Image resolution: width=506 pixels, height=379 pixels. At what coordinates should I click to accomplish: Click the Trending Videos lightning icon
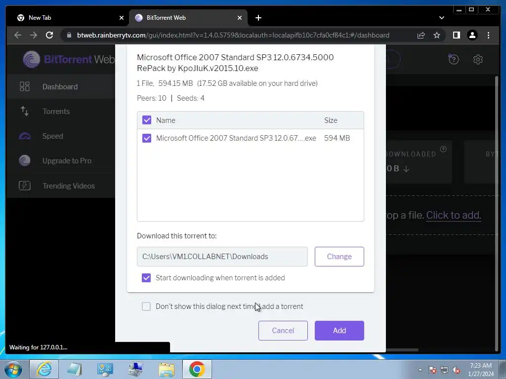pyautogui.click(x=25, y=186)
